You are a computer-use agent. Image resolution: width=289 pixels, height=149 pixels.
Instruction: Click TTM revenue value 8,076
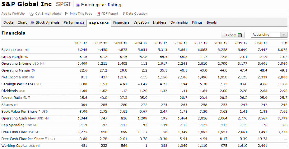pyautogui.click(x=283, y=50)
